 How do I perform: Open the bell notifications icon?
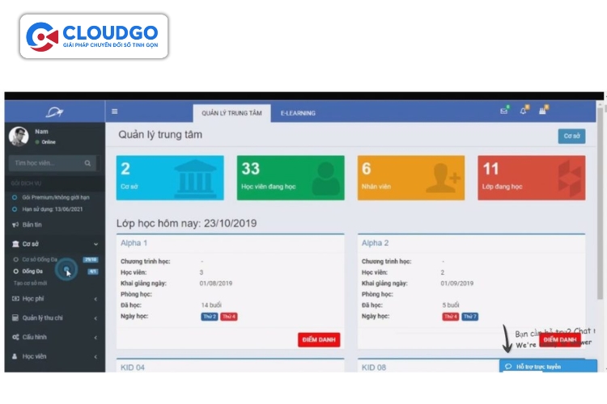pyautogui.click(x=523, y=112)
